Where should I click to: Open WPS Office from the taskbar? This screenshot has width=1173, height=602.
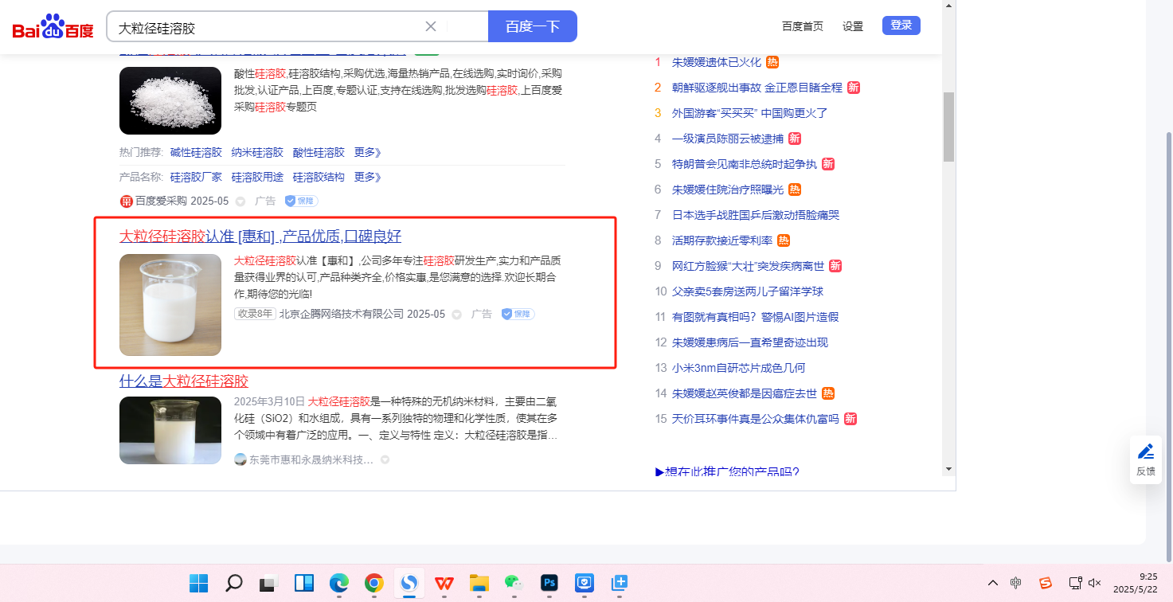click(x=444, y=583)
